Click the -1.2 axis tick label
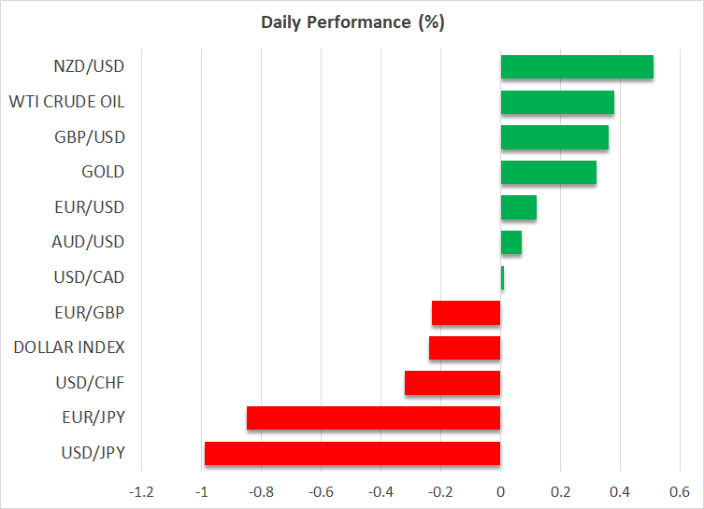This screenshot has height=509, width=704. pos(141,491)
